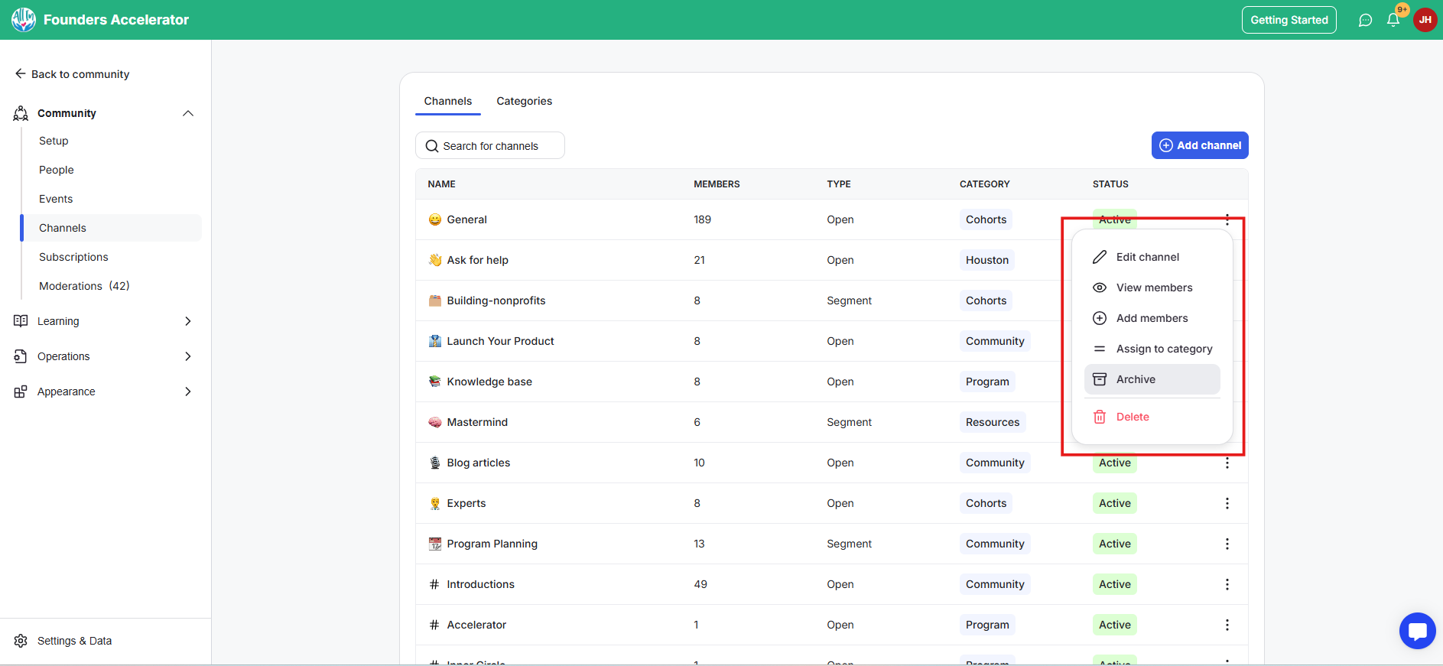
Task: Open Settings & Data gear item
Action: coord(63,641)
